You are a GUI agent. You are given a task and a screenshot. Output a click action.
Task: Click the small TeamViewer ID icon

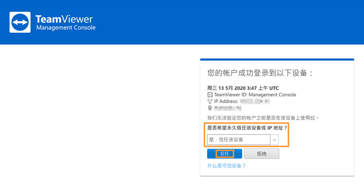[x=210, y=95]
